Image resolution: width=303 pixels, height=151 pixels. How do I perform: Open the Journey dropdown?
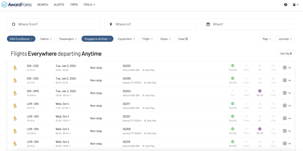click(x=285, y=39)
